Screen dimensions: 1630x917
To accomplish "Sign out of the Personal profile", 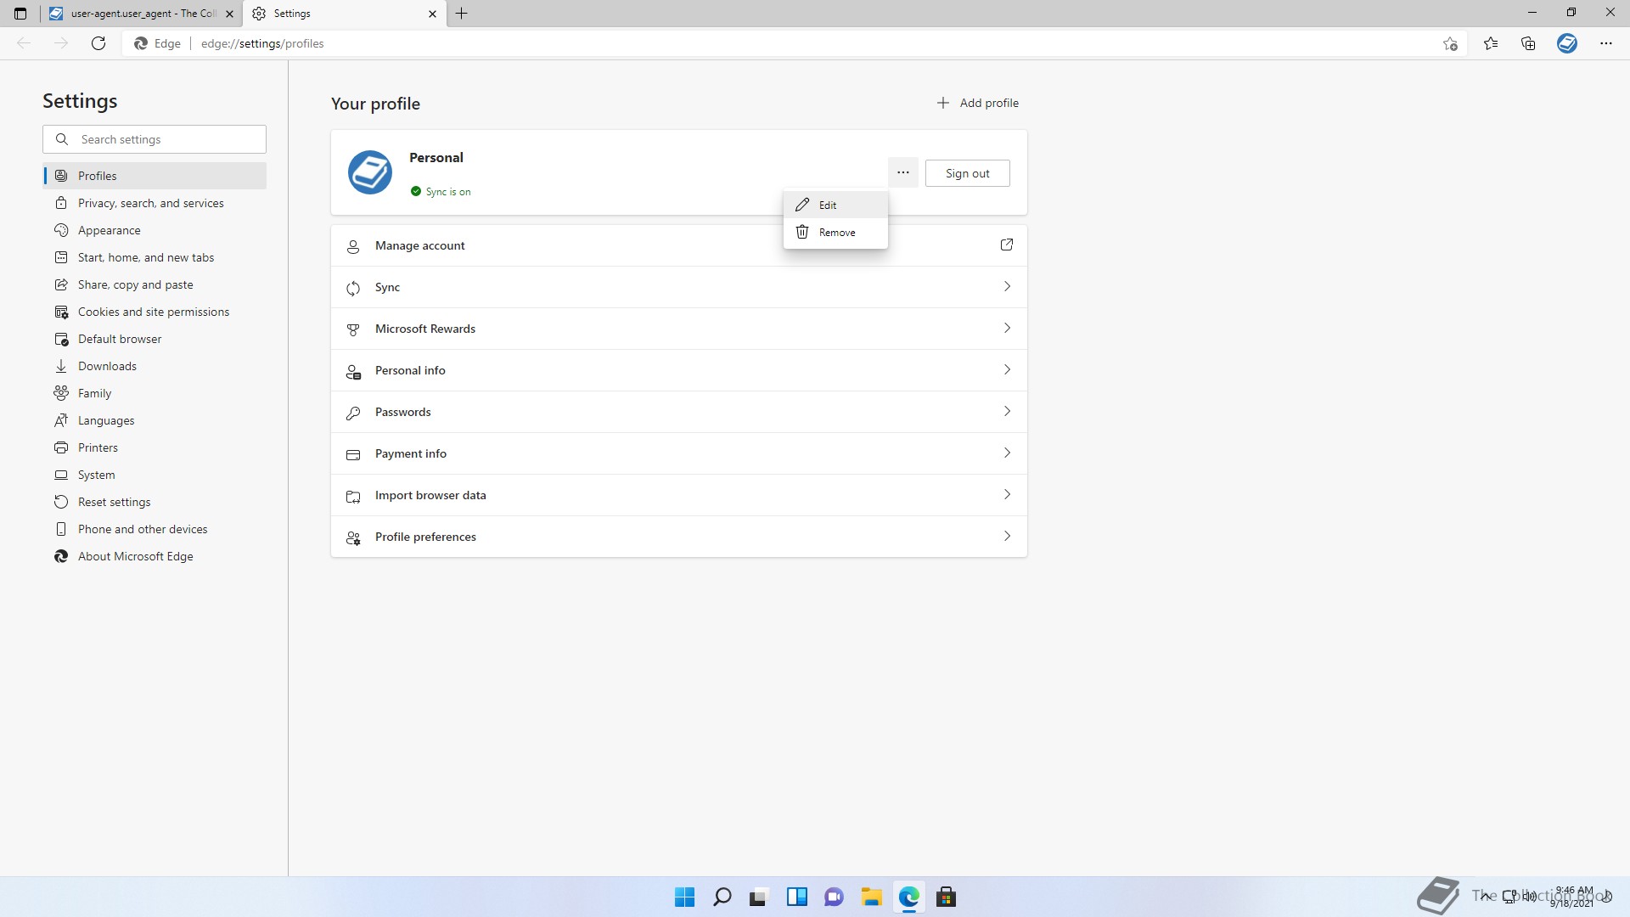I will pyautogui.click(x=967, y=173).
